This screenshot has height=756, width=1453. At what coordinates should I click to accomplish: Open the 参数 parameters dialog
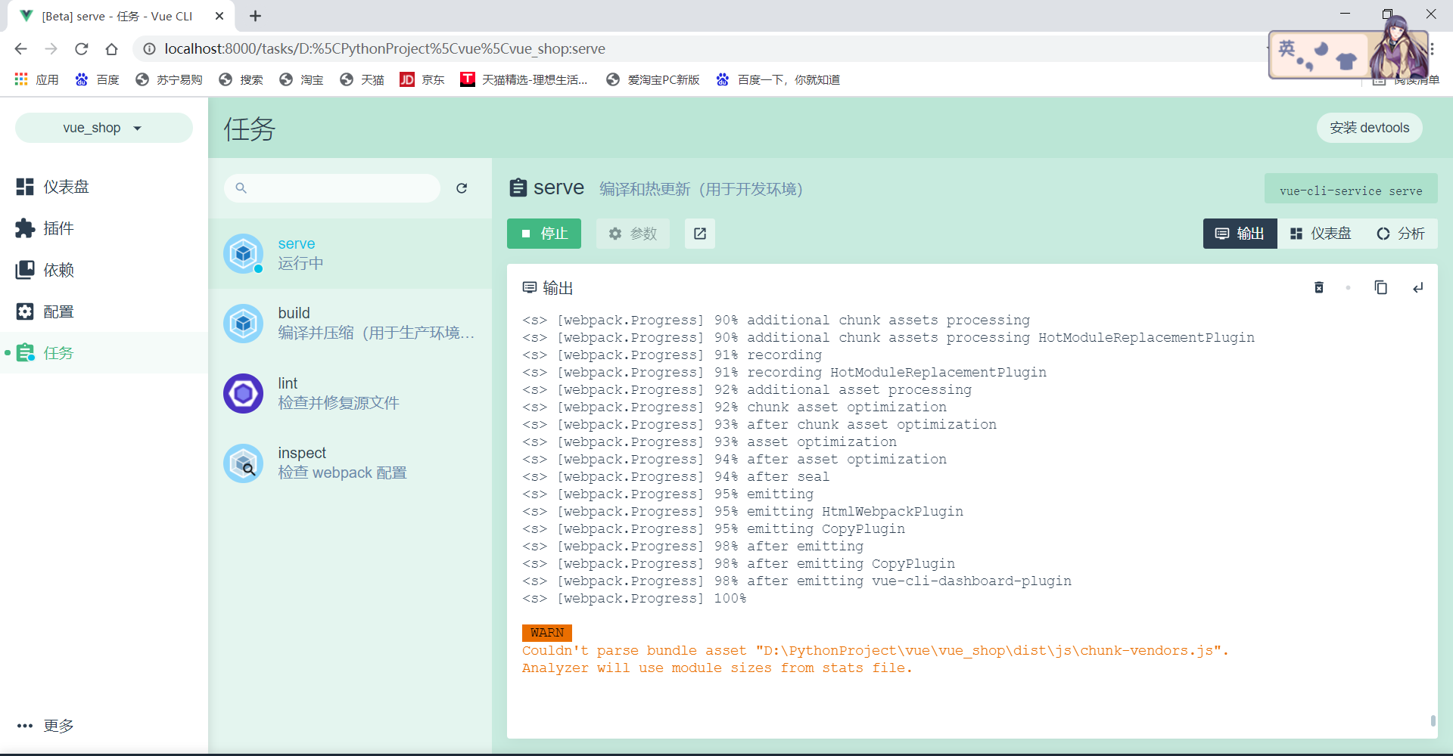click(x=633, y=234)
